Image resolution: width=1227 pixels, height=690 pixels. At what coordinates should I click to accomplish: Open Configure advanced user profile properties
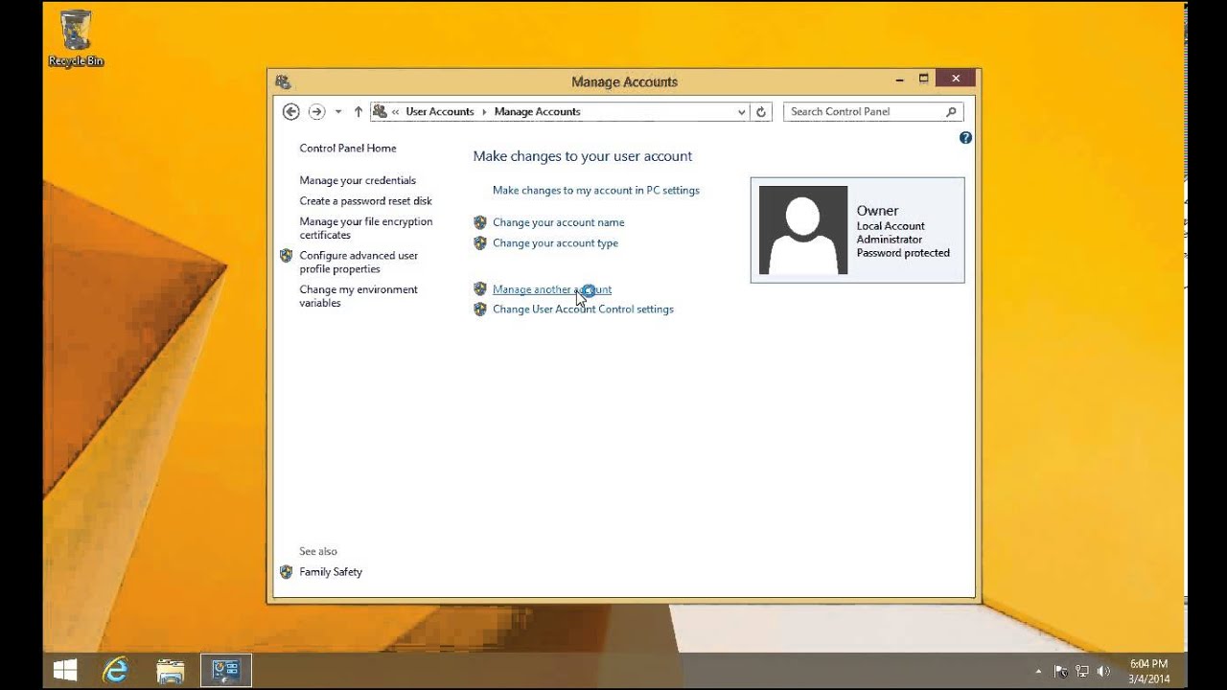coord(359,263)
